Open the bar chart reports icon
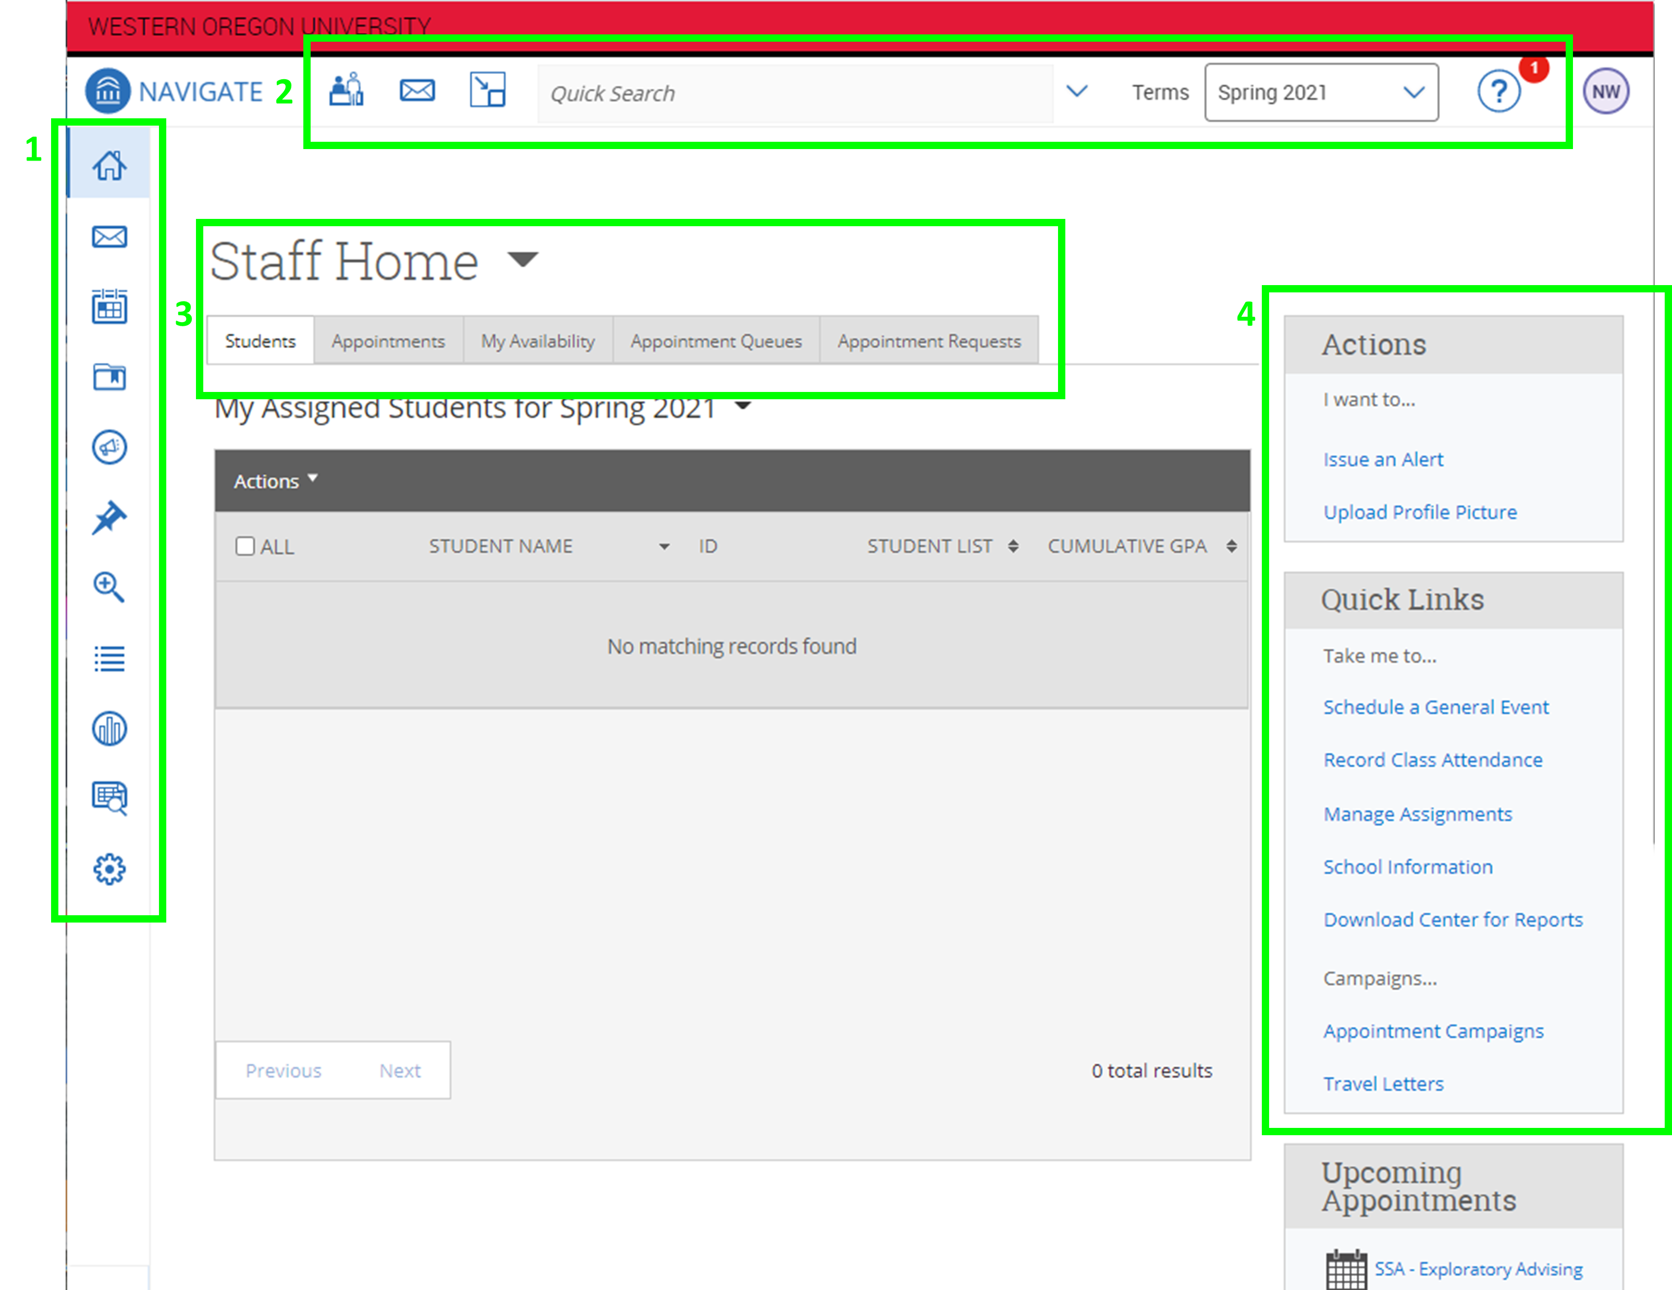1672x1290 pixels. [109, 728]
